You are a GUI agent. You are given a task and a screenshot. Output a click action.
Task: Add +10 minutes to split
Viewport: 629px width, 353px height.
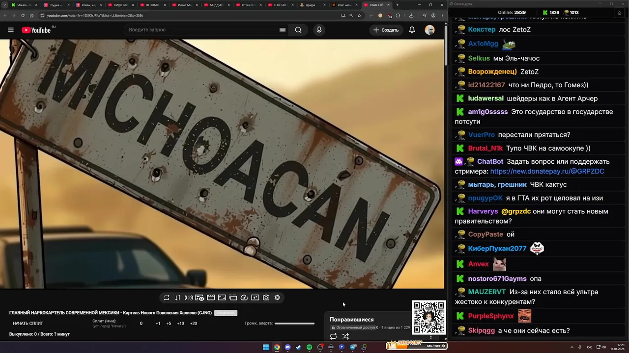[x=180, y=324]
